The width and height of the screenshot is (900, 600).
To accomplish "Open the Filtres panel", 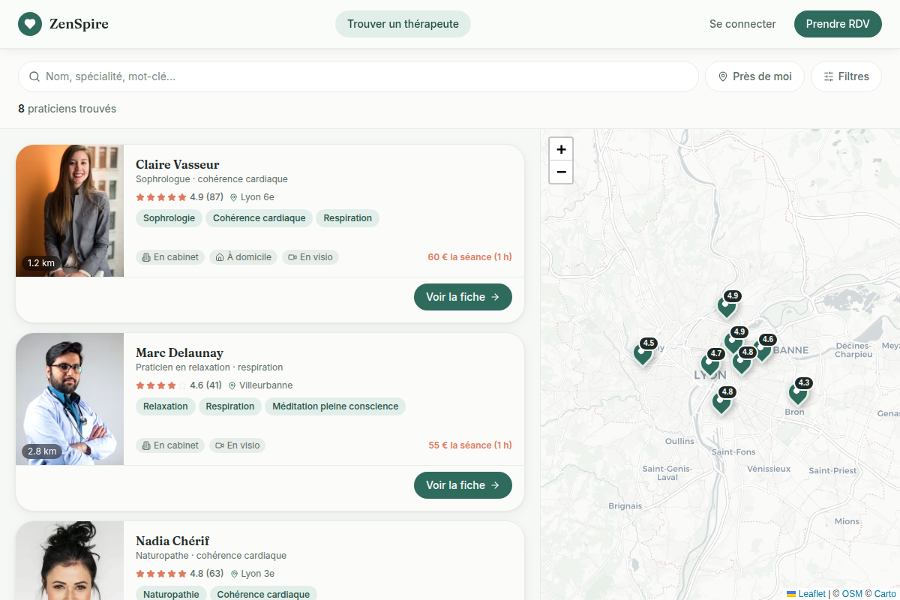I will click(x=846, y=76).
